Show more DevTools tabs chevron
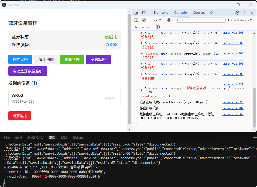This screenshot has height=187, width=257. [x=211, y=13]
